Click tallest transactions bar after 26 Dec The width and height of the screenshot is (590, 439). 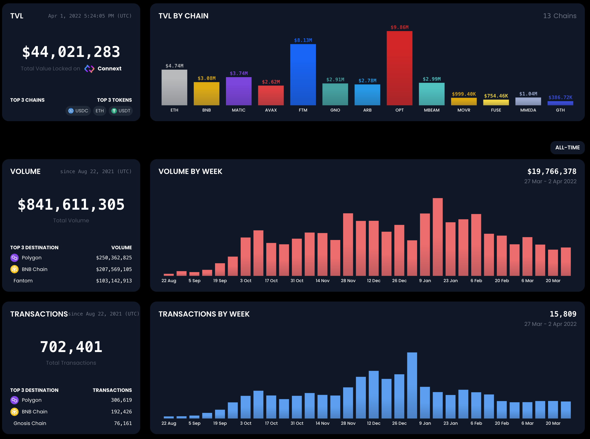pyautogui.click(x=412, y=385)
